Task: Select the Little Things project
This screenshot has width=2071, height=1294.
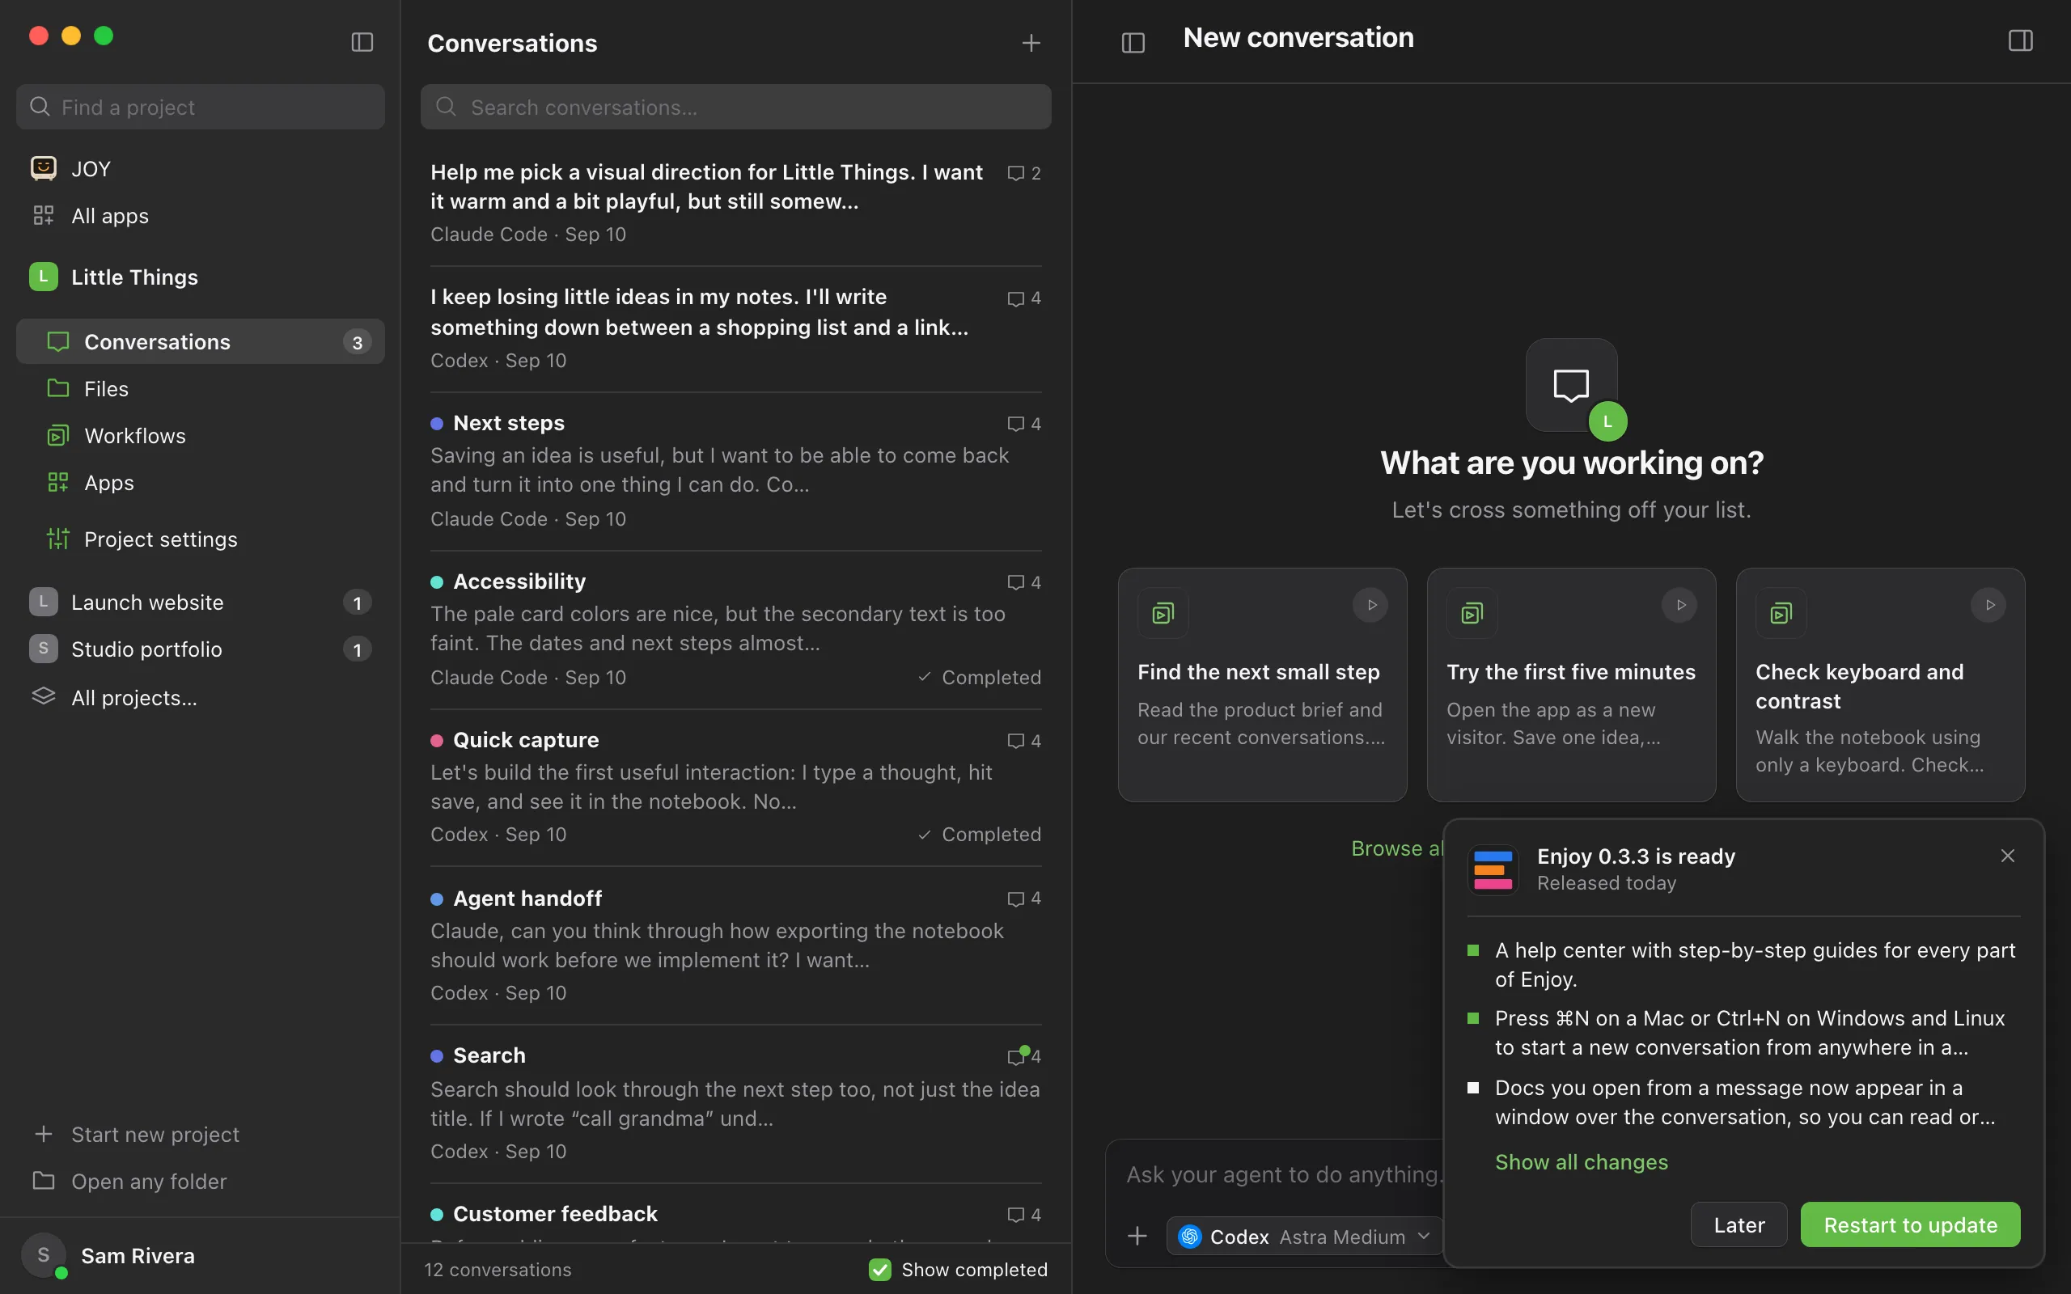Action: tap(201, 277)
